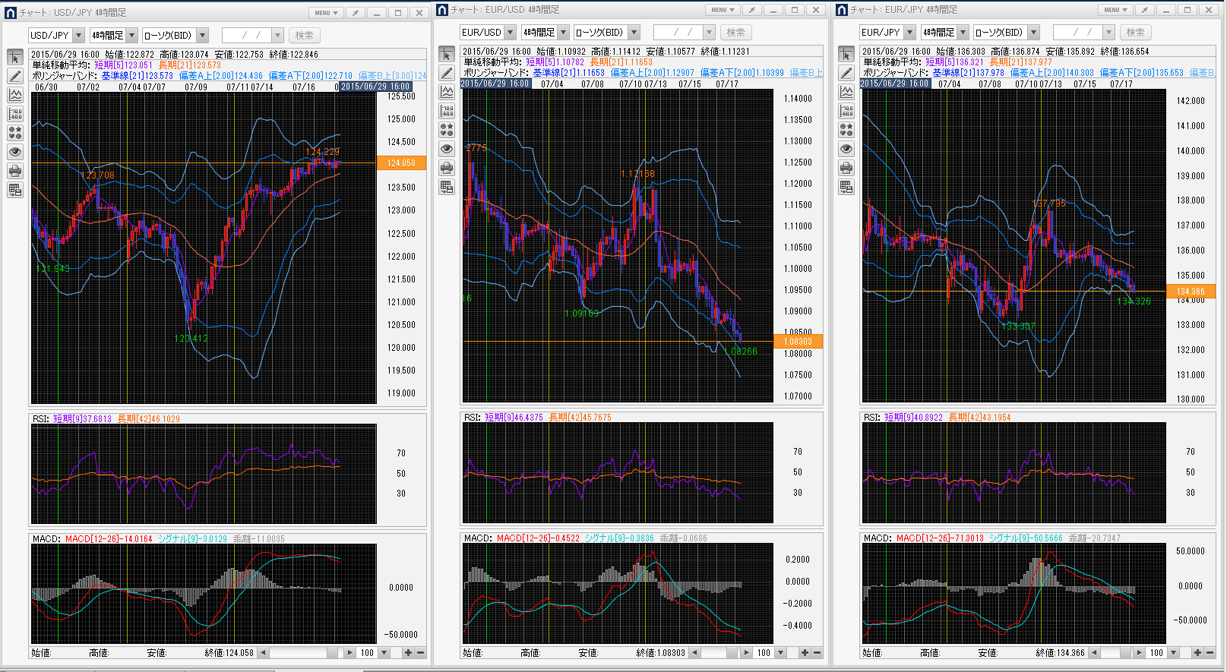
Task: Click the price scale icon in USD/JPY chart
Action: point(15,114)
